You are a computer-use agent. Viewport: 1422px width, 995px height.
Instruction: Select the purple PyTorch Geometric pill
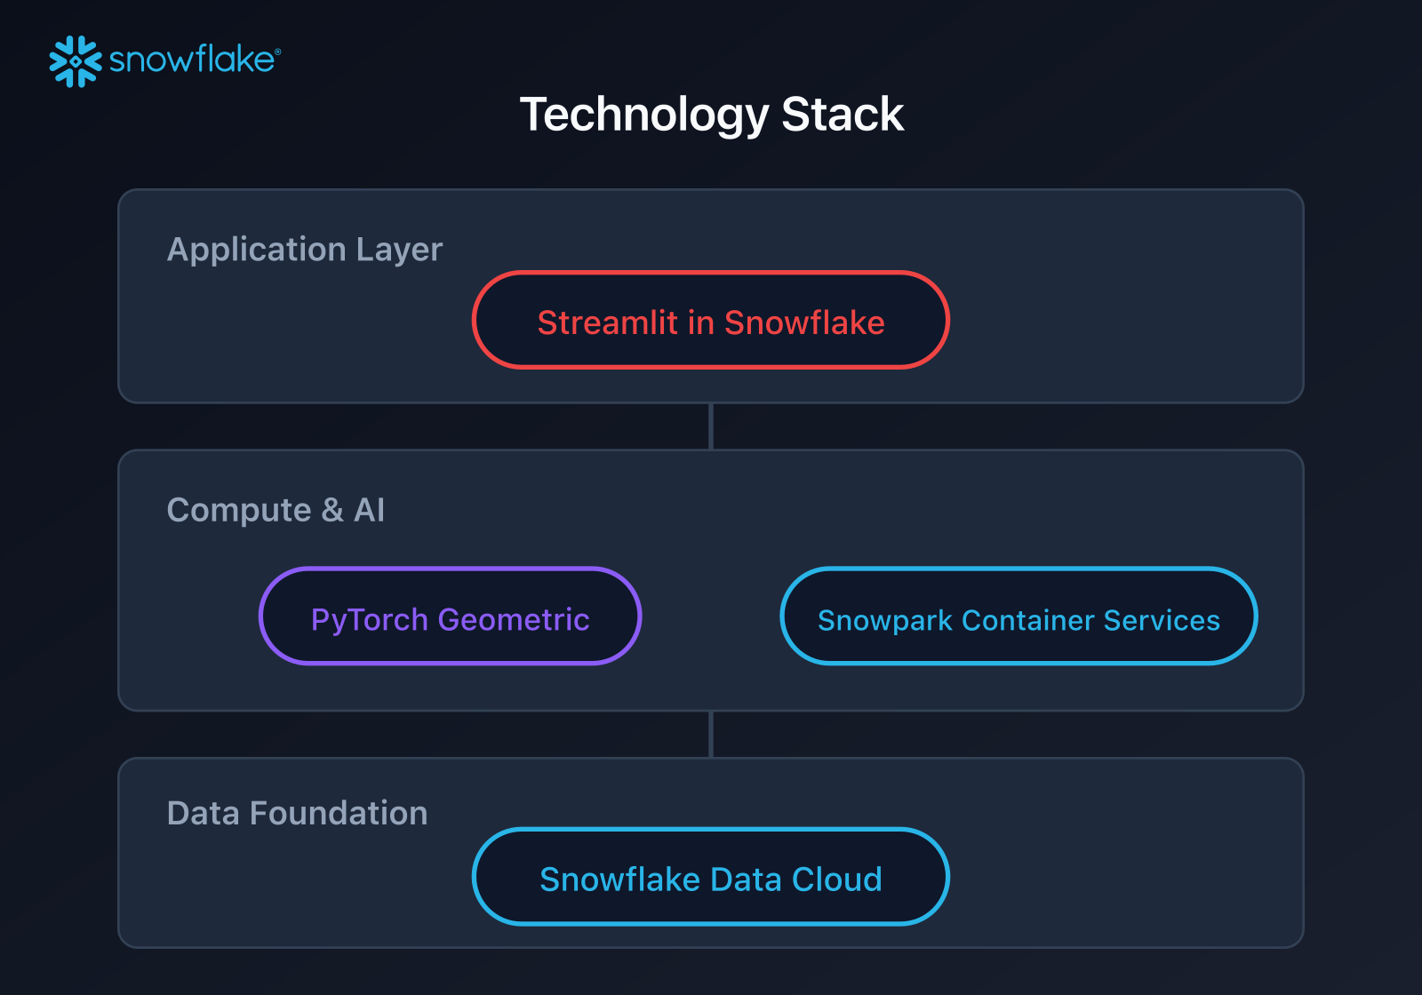pyautogui.click(x=450, y=618)
